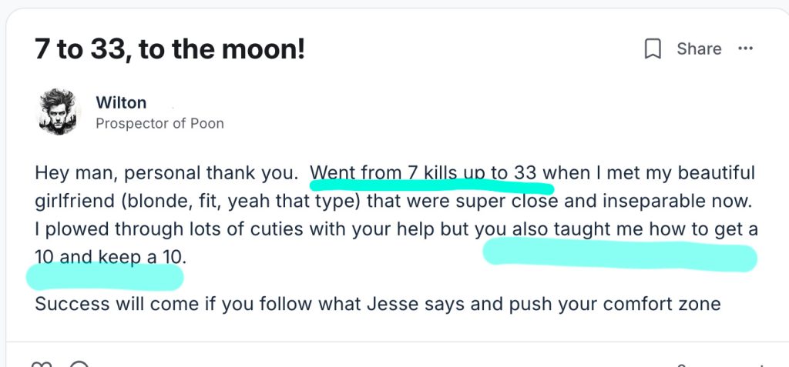
Task: Click the bookmark icon beside Share
Action: (653, 49)
